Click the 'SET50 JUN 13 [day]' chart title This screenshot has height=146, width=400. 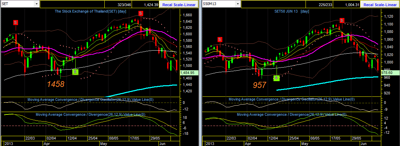pos(292,12)
